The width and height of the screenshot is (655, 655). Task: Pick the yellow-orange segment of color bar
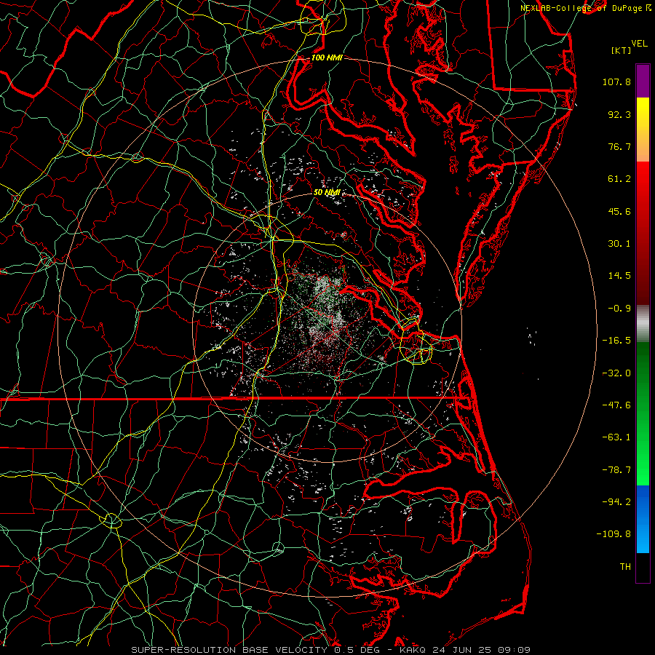(x=643, y=130)
